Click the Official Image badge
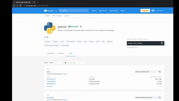Screen dimensions: 179x101 click(73, 27)
